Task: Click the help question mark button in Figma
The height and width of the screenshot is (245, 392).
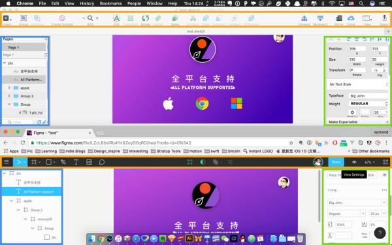Action: (380, 233)
